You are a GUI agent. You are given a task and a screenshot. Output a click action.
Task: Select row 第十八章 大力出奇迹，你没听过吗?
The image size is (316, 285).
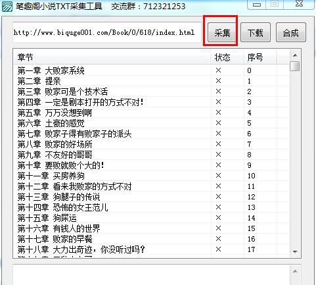(x=152, y=249)
